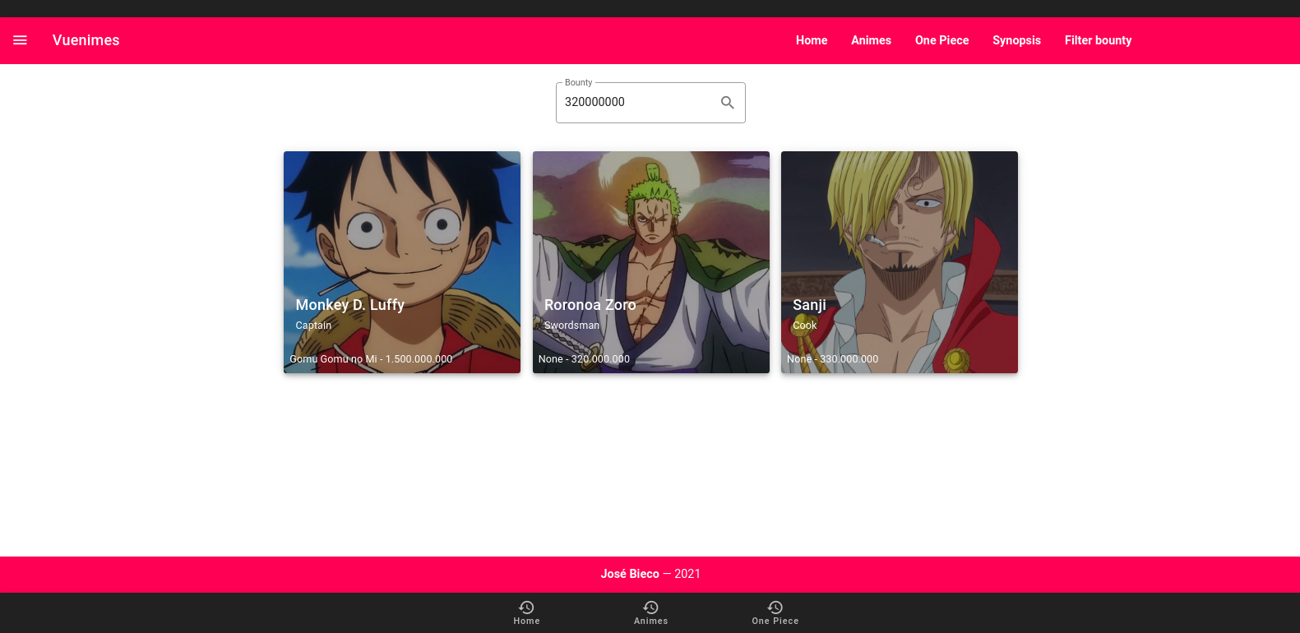Screen dimensions: 1300x633
Task: Click the Gomu Gomu no Mi - 1.500.000.000 text
Action: 371,359
